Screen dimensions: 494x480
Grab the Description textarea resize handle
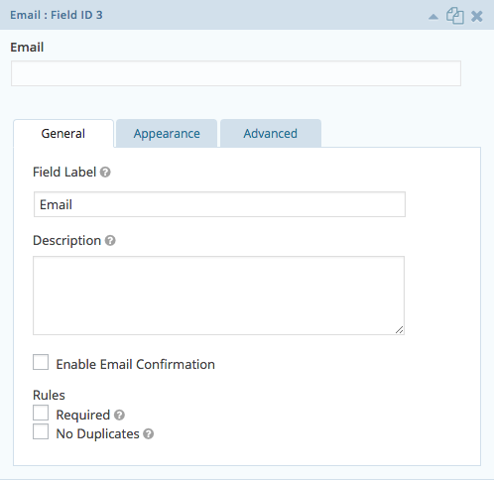coord(399,329)
